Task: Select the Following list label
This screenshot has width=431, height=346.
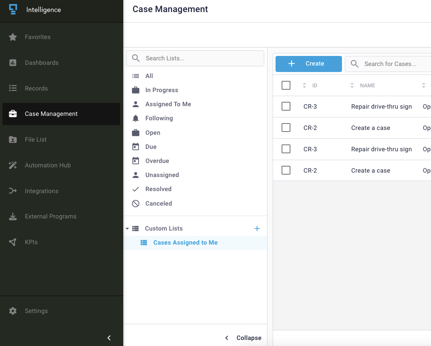Action: 159,118
